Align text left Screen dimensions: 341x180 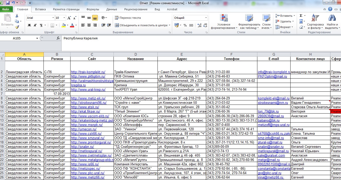83,25
